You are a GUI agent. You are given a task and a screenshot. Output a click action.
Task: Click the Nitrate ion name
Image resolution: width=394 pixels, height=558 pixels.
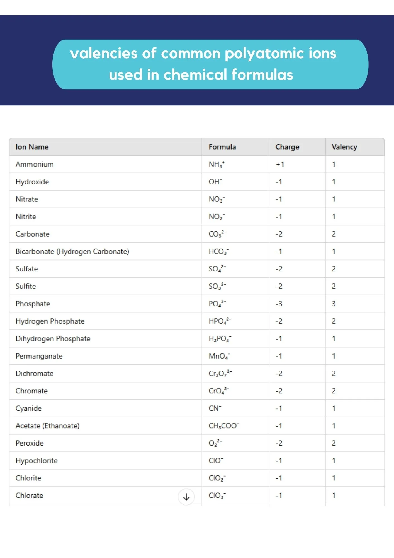coord(27,199)
